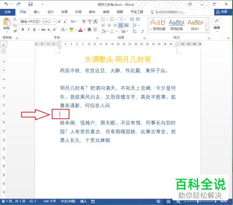Increase font size with the larger A icon
The height and width of the screenshot is (205, 233).
[x=59, y=21]
